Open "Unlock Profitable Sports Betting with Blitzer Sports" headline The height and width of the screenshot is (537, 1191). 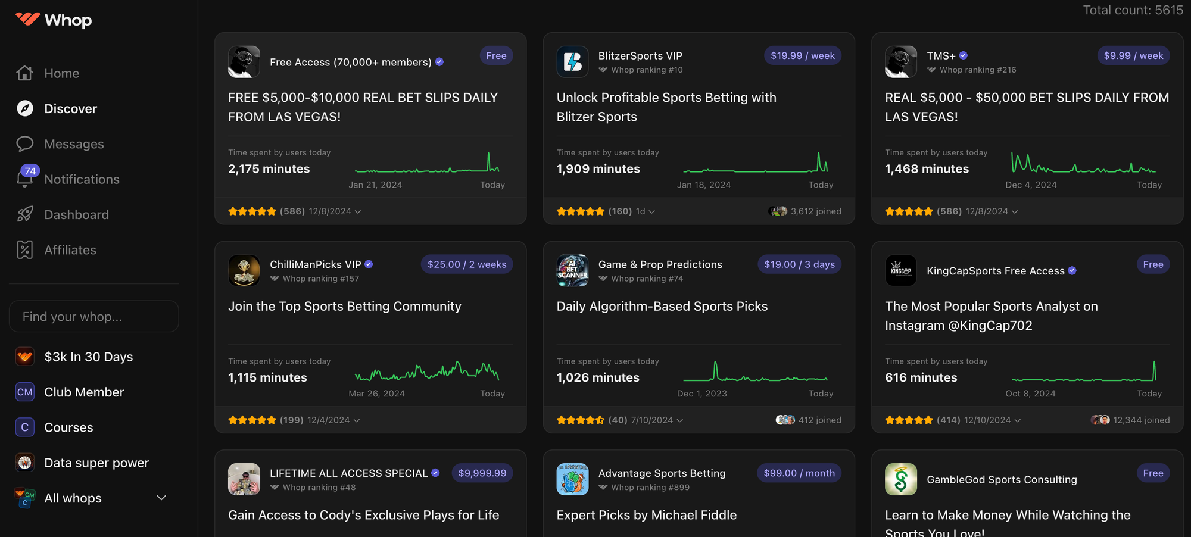666,107
